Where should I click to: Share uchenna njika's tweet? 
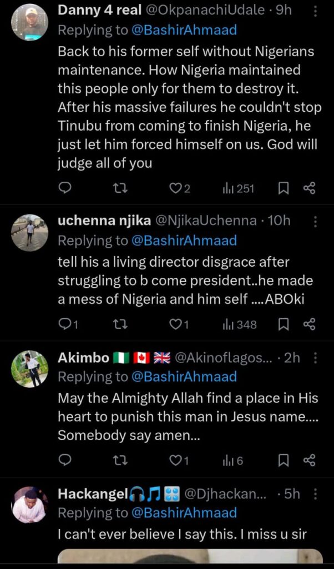click(x=310, y=324)
